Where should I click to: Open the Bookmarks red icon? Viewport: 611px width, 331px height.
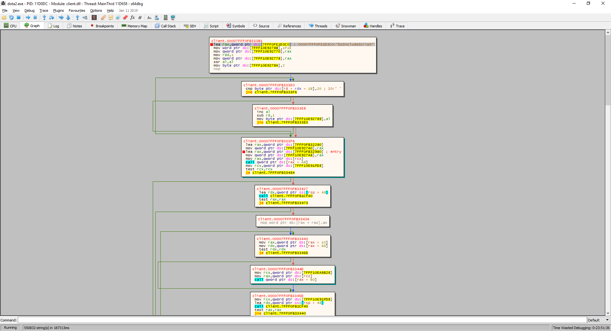coord(125,18)
